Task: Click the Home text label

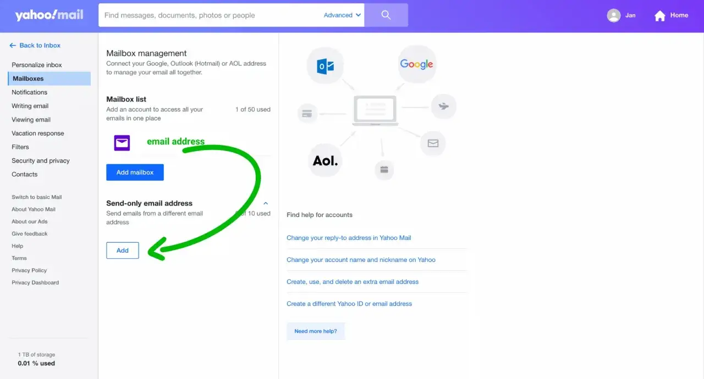Action: point(679,15)
